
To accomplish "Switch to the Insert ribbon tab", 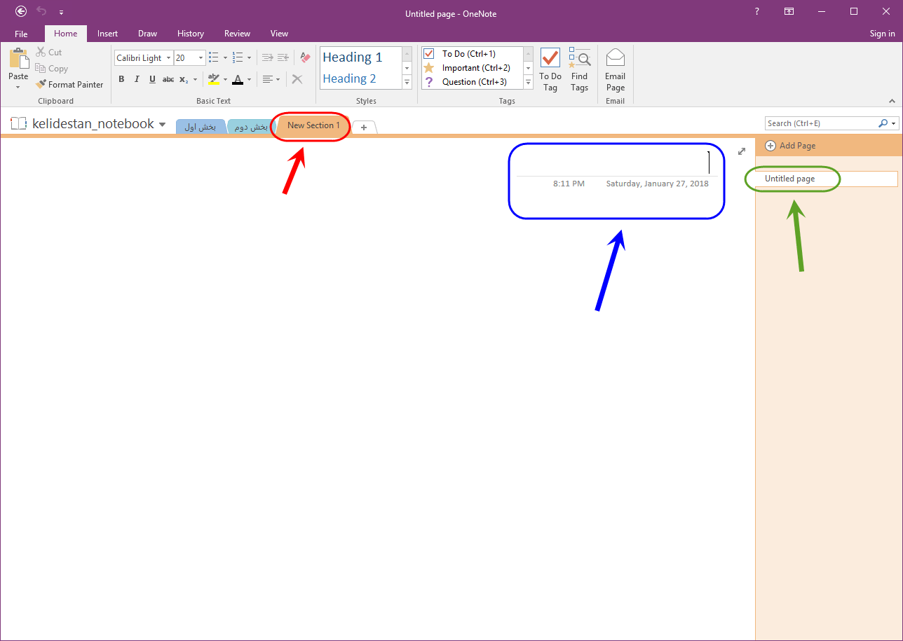I will point(107,34).
